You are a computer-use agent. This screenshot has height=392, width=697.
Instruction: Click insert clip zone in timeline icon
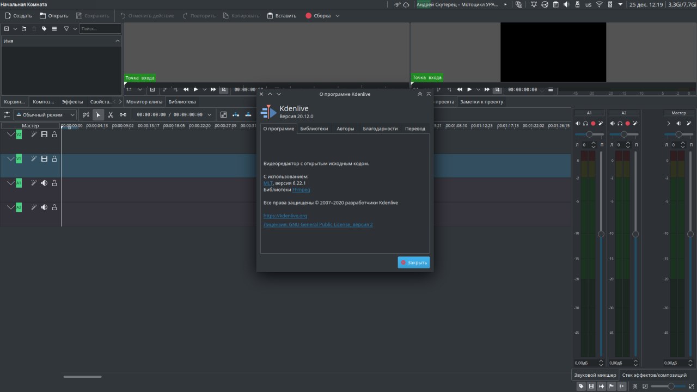click(x=236, y=114)
